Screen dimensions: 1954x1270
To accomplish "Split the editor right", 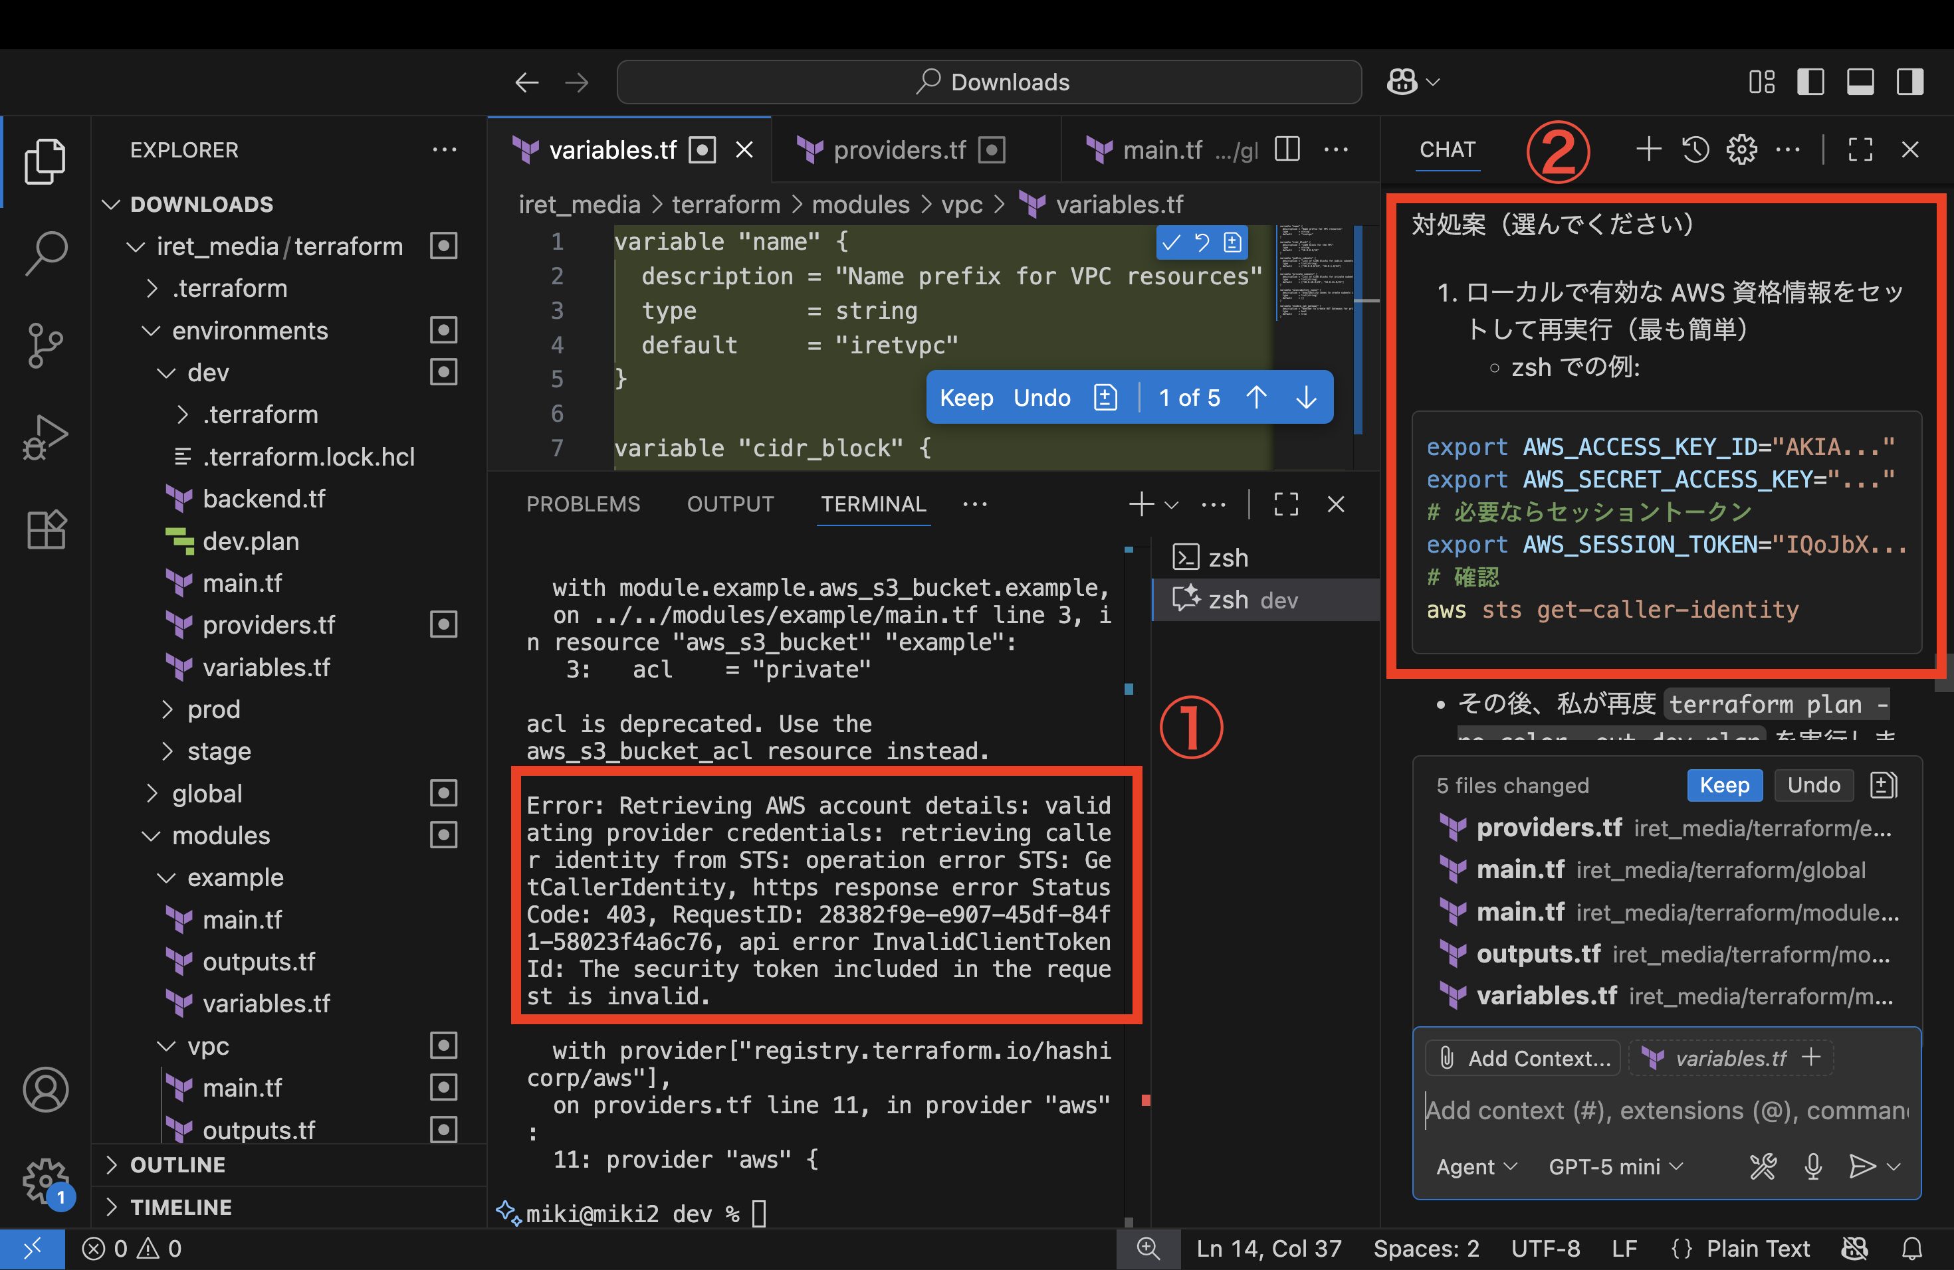I will click(x=1287, y=149).
